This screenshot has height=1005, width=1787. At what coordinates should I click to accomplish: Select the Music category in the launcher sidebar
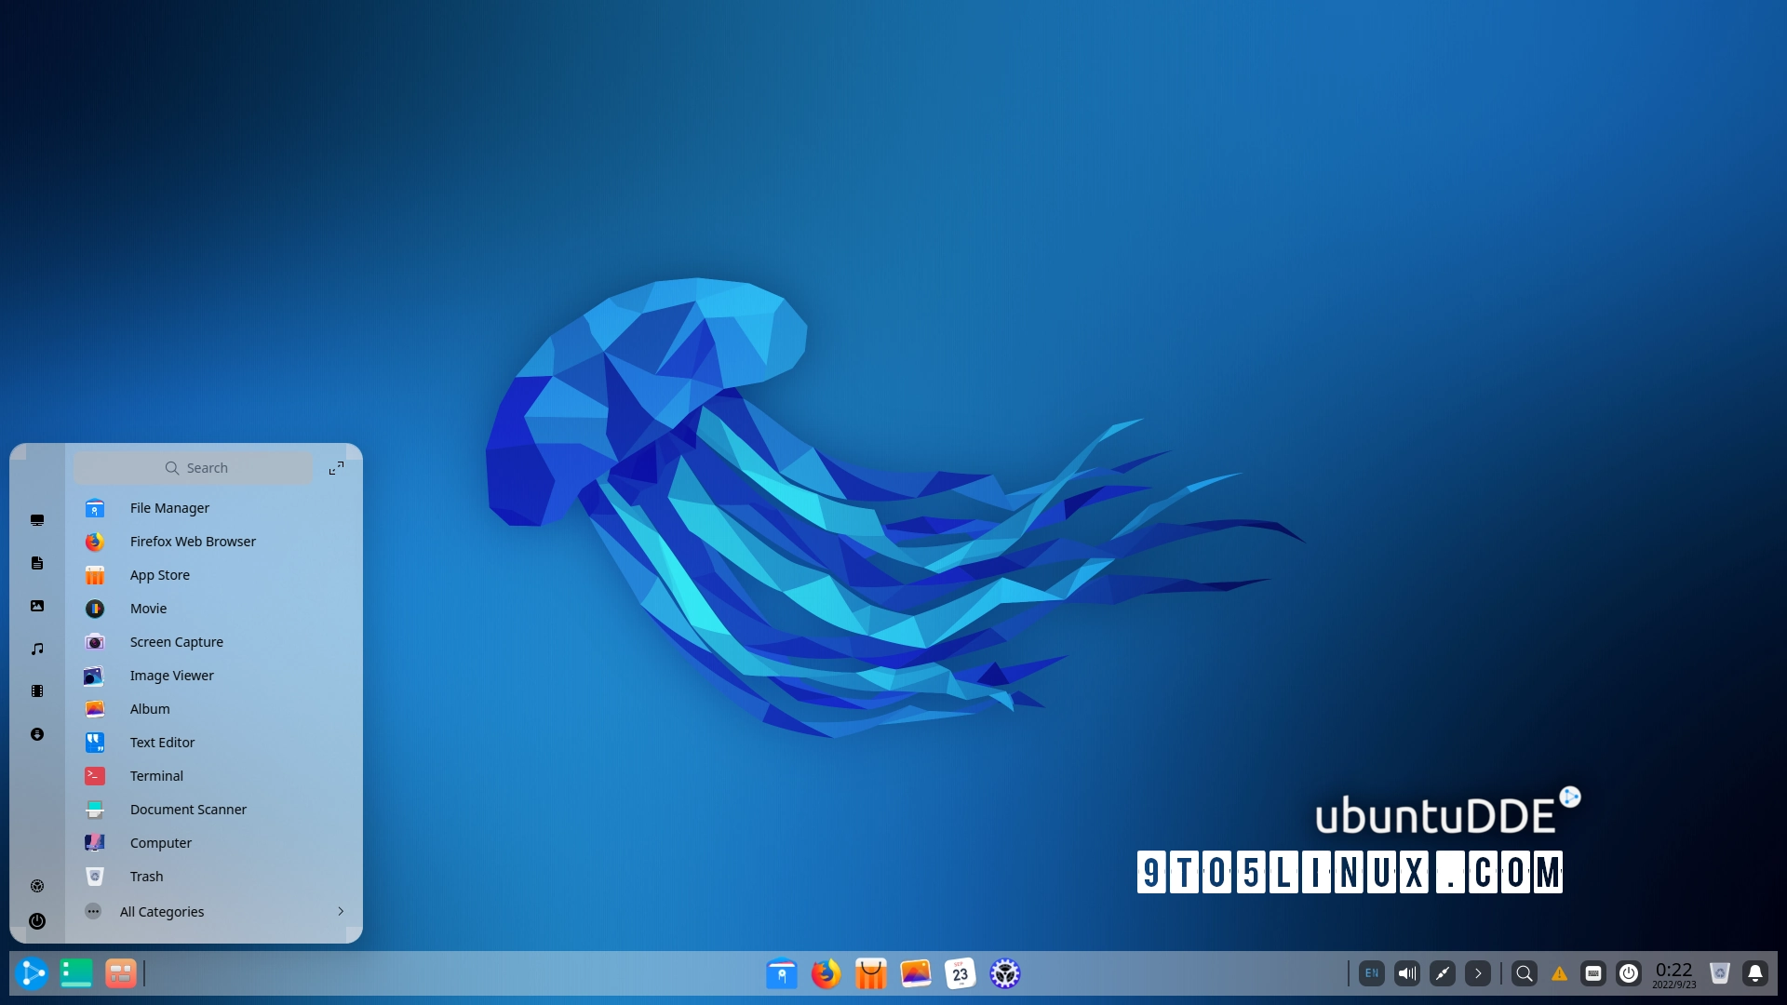pyautogui.click(x=37, y=649)
